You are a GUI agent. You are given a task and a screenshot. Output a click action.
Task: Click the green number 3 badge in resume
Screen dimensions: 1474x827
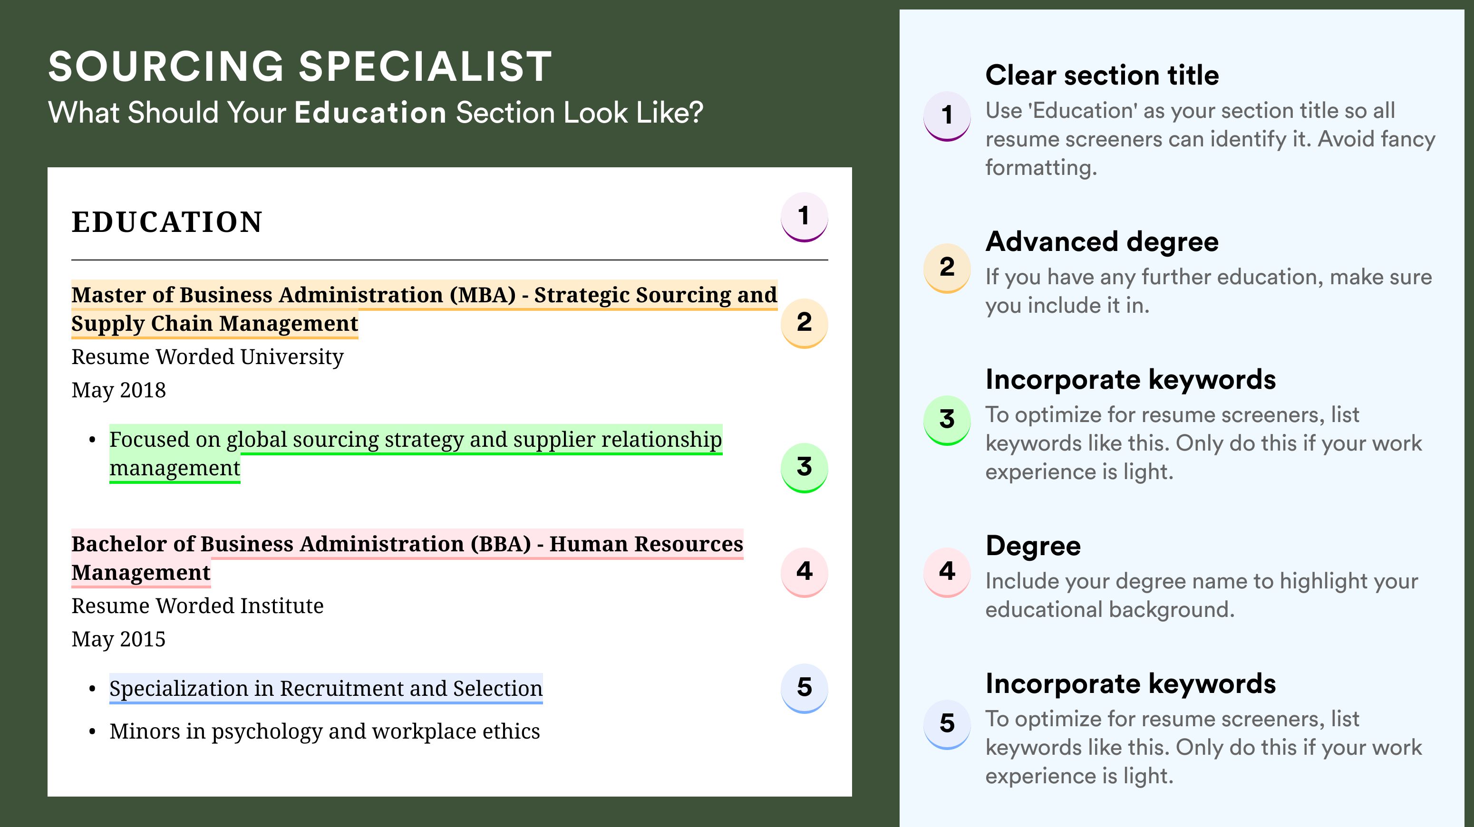804,467
